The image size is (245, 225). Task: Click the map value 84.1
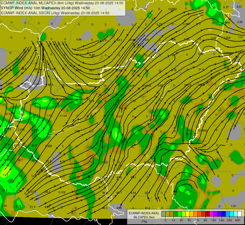pos(133,177)
